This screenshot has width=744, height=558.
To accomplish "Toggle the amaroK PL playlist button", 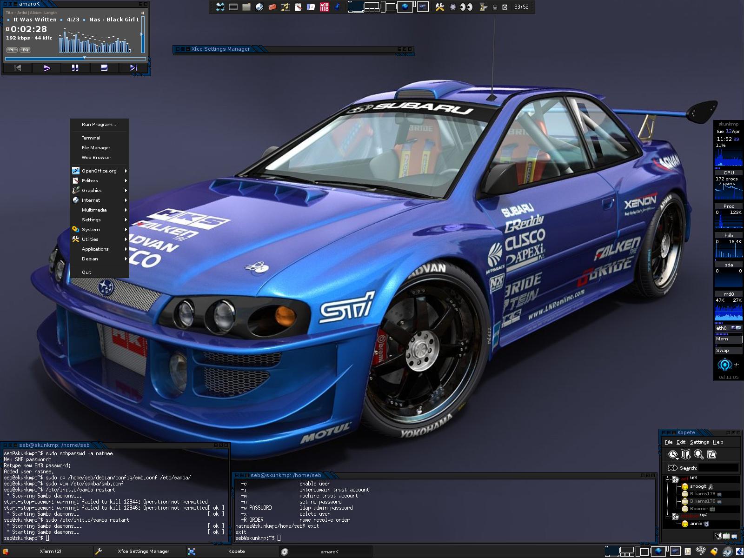I will [x=12, y=50].
